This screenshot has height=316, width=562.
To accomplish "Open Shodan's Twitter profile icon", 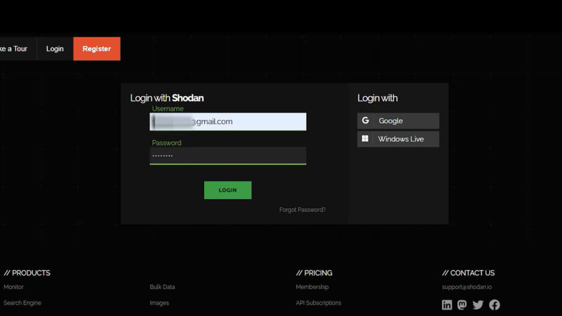I will pyautogui.click(x=478, y=304).
